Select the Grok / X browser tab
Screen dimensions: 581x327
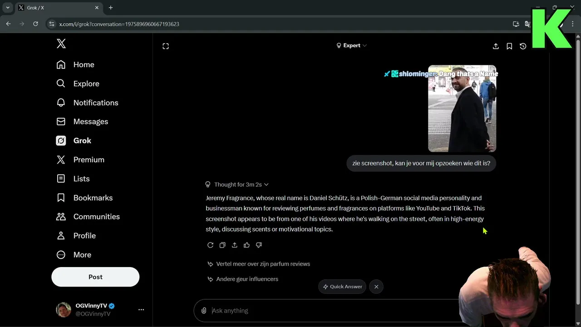58,8
